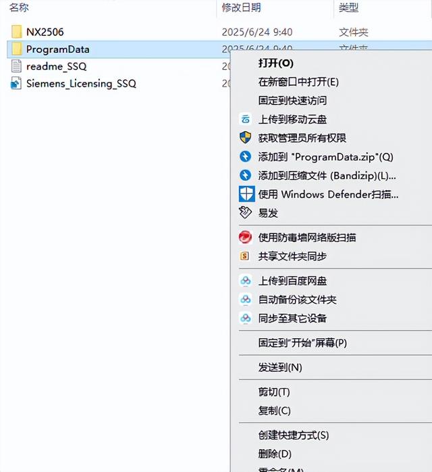Select the readme_SSQ file name
Image resolution: width=432 pixels, height=472 pixels.
click(57, 66)
